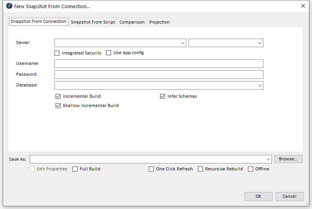Disable Shallow Incremental Build

pos(58,105)
